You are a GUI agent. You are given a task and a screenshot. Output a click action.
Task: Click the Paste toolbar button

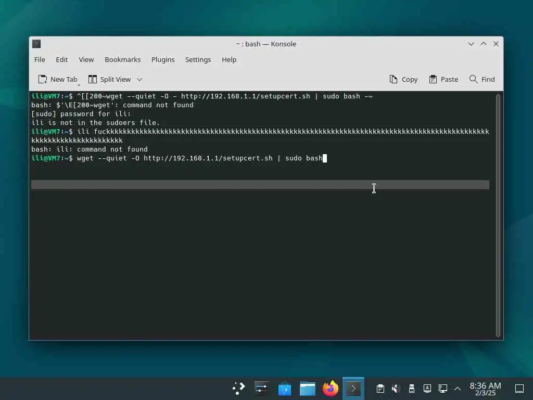point(443,79)
